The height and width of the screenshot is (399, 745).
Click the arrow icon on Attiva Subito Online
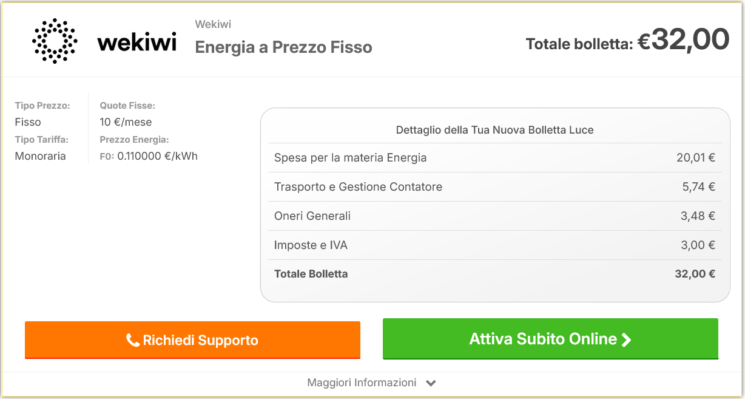(x=627, y=339)
